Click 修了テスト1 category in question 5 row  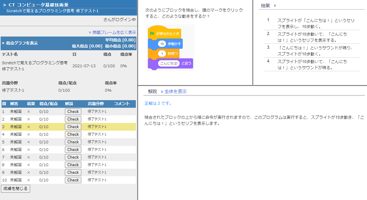(x=97, y=142)
